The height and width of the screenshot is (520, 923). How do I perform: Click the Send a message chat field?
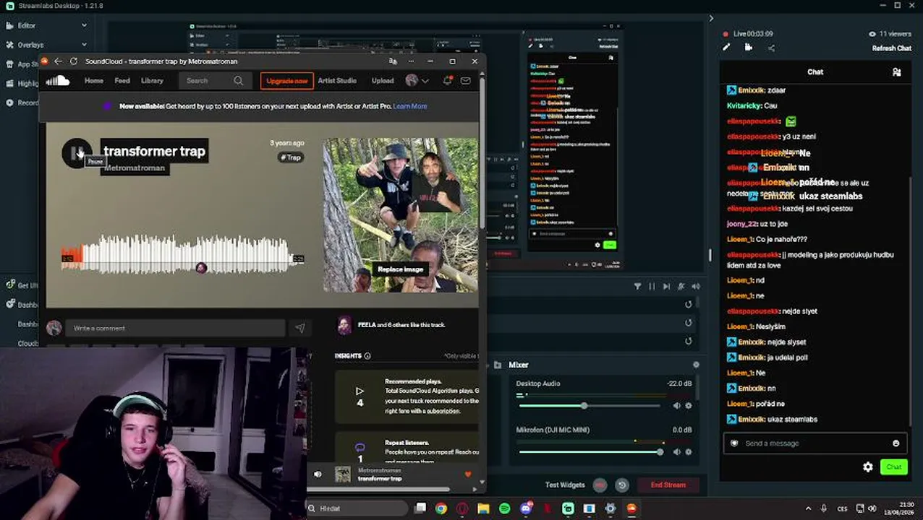(814, 443)
